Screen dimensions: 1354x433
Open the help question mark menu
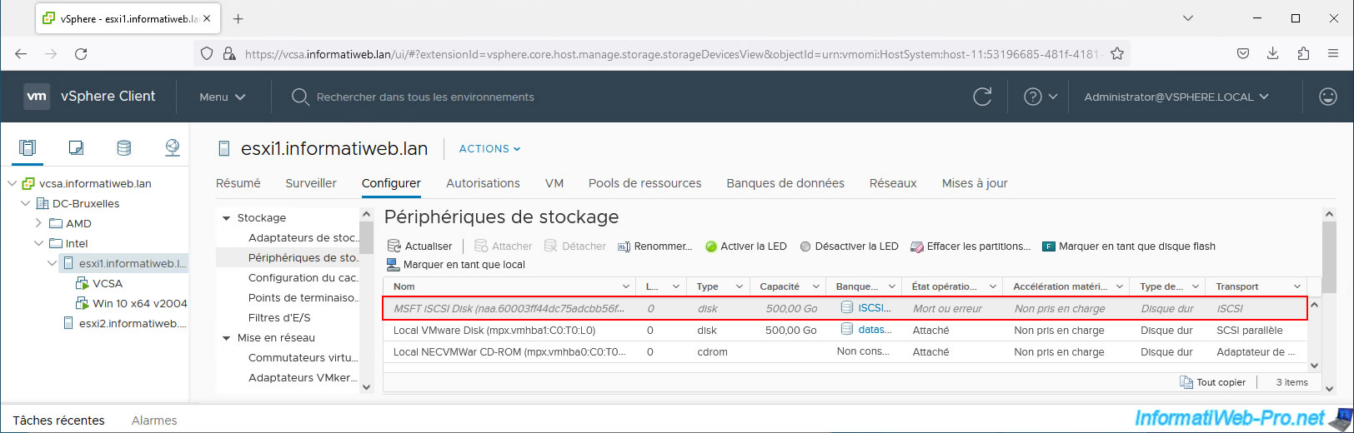[x=1041, y=97]
